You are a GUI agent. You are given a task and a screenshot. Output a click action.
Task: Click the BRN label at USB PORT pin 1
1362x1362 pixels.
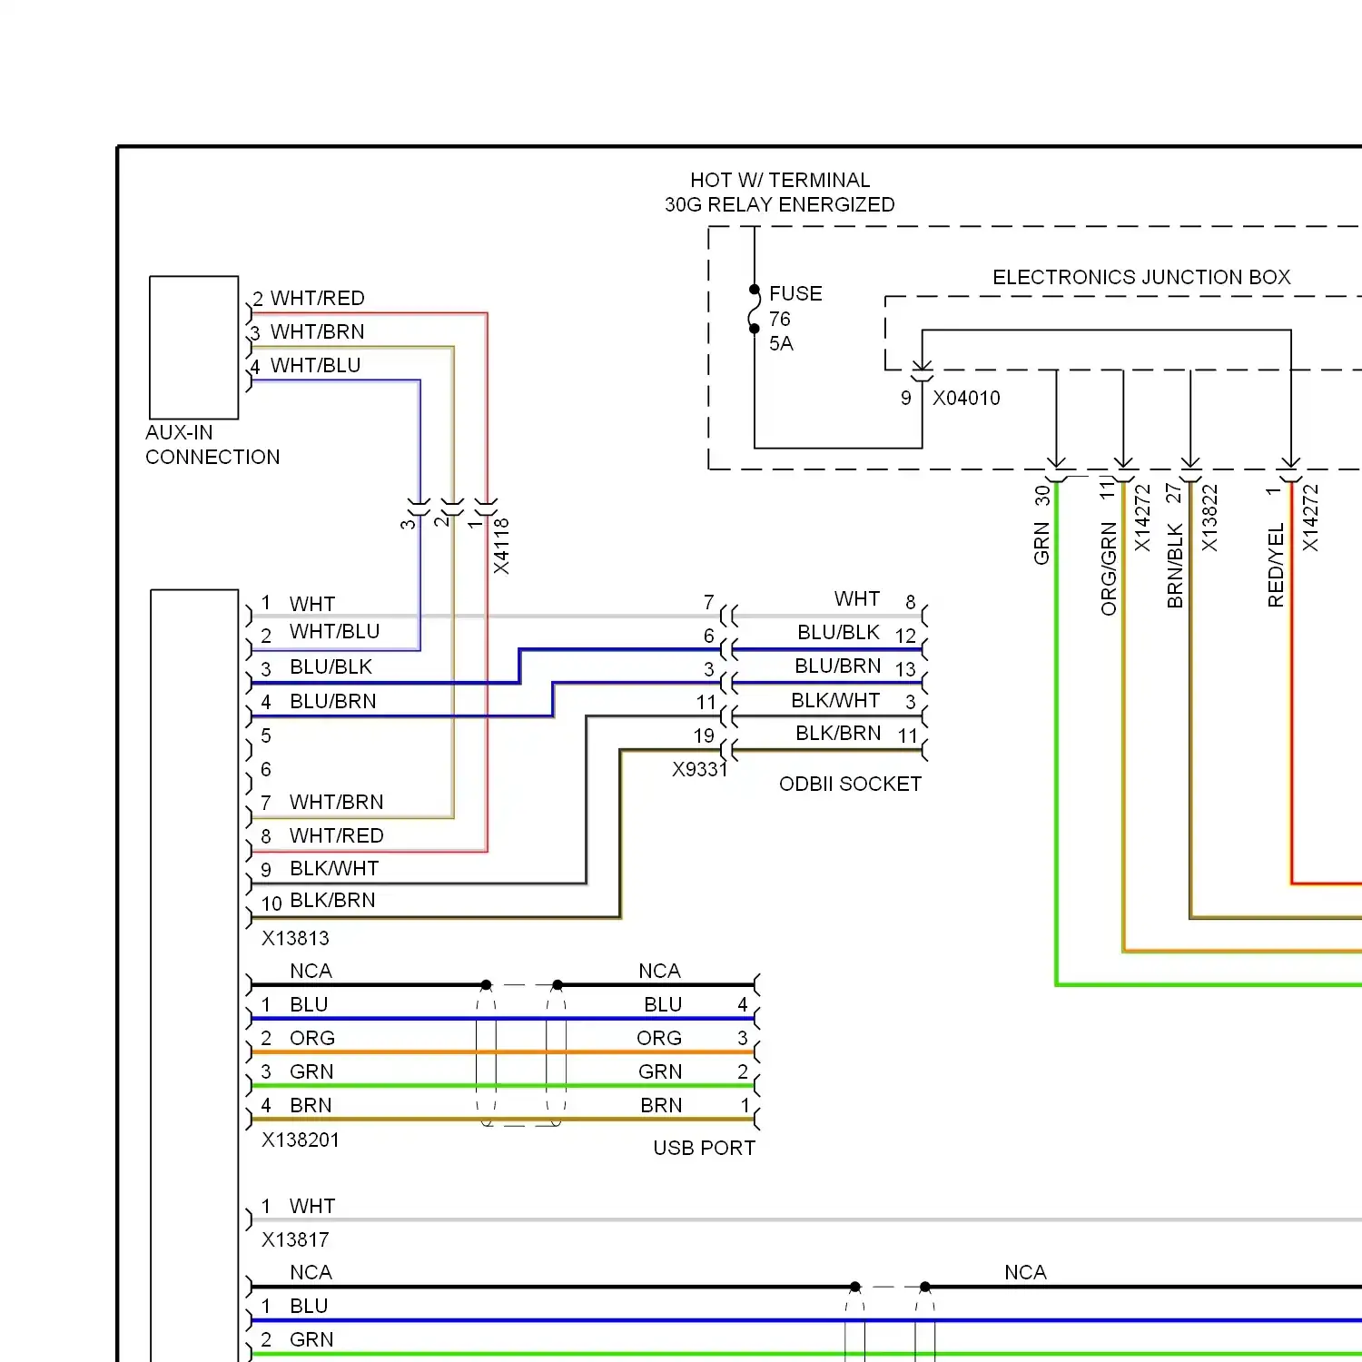tap(661, 1105)
